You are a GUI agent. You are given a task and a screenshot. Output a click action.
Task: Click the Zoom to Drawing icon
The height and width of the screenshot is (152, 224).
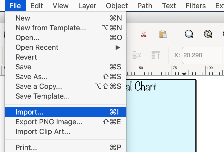coord(208,34)
